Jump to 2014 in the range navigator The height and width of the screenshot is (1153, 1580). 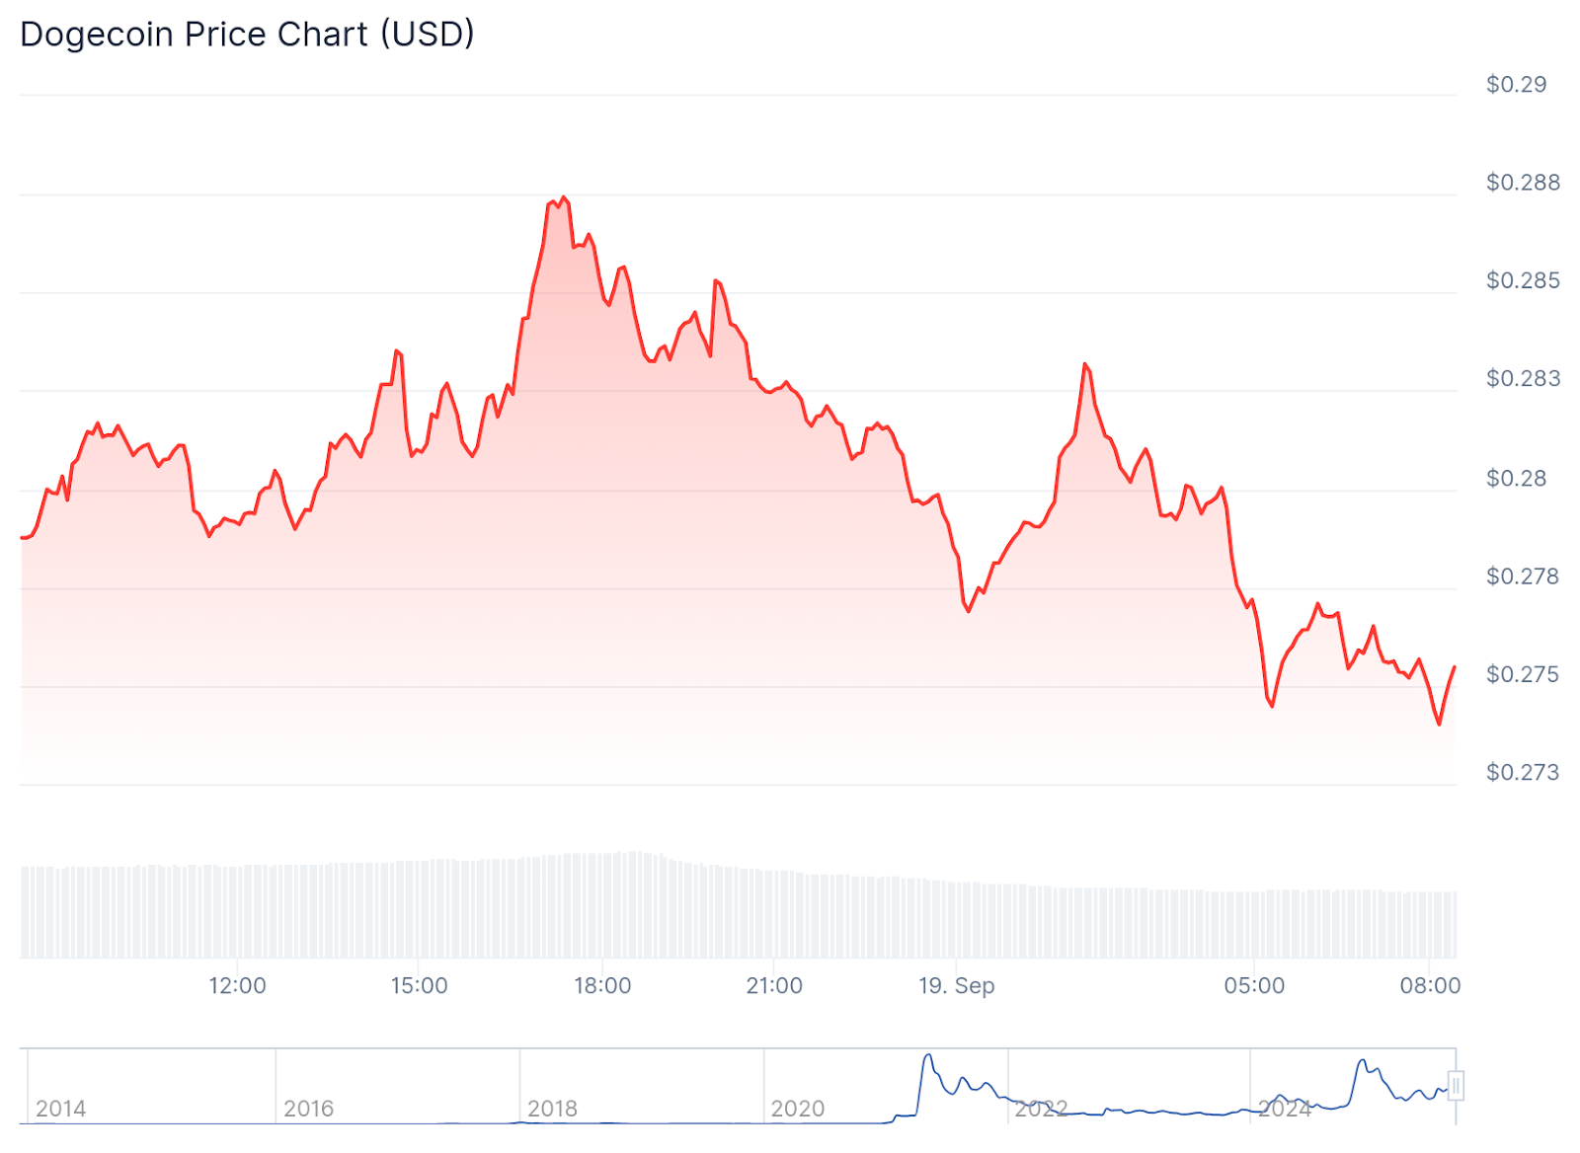(61, 1109)
